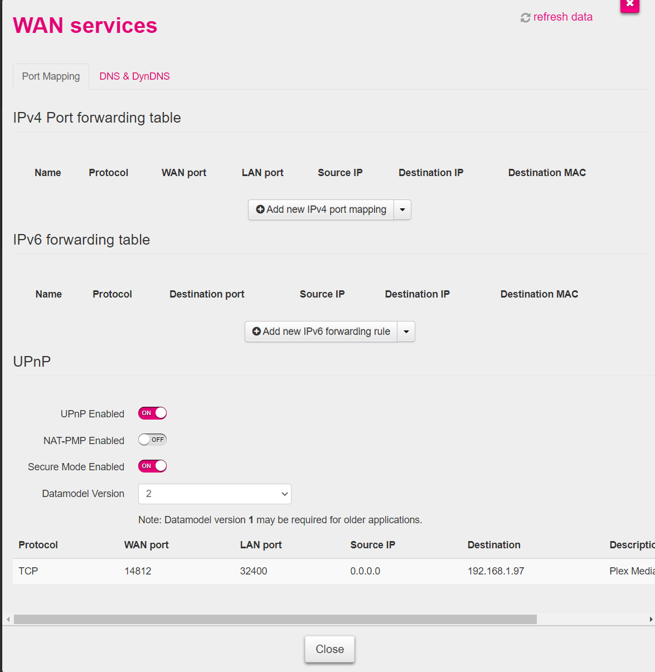655x672 pixels.
Task: Expand the IPv4 port mapping caret menu
Action: click(x=402, y=210)
